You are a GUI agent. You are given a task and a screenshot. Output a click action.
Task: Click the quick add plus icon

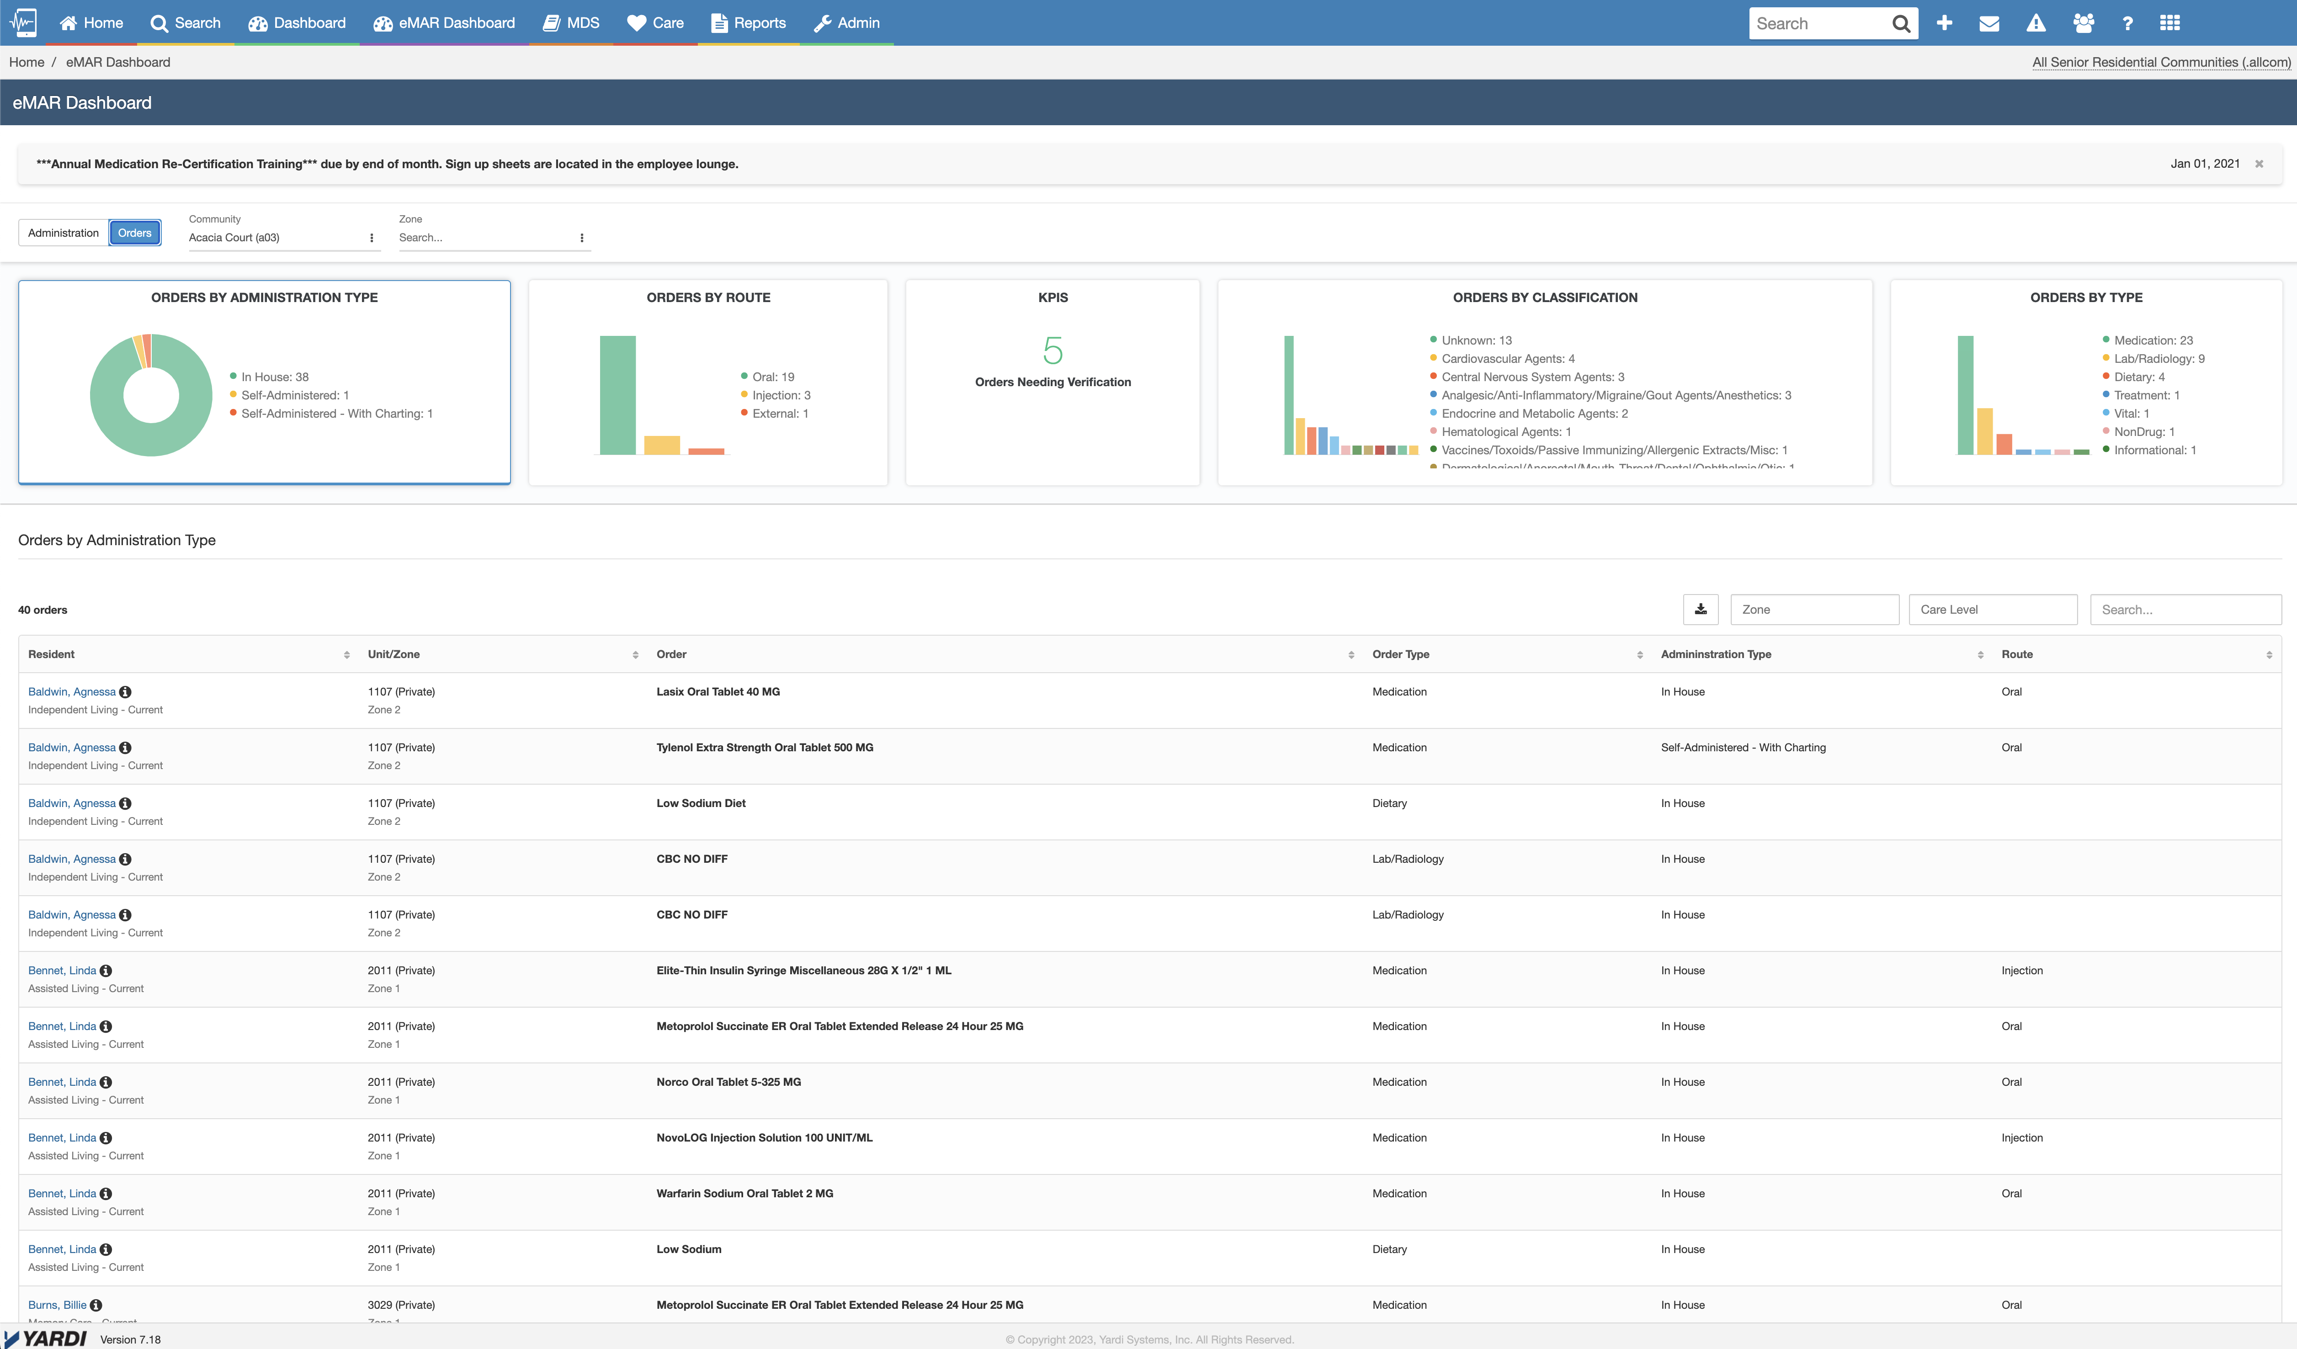(1944, 23)
